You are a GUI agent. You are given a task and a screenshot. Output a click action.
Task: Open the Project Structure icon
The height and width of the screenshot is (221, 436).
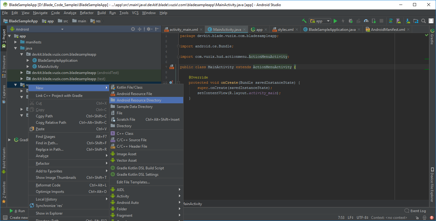(416, 21)
